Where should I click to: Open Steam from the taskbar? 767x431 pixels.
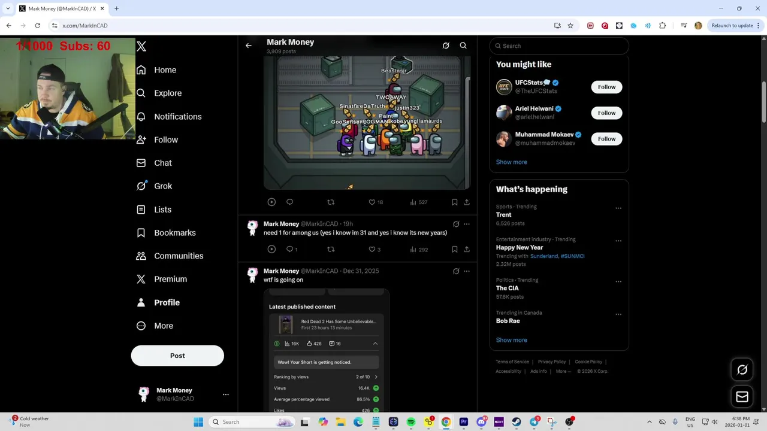[516, 422]
